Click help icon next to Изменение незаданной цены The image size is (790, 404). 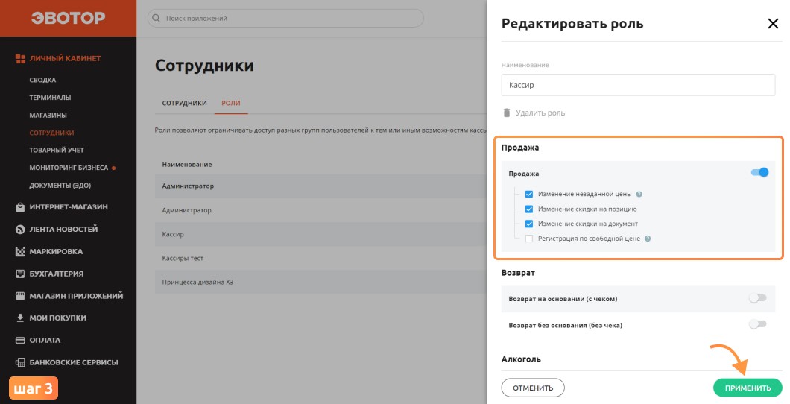639,194
